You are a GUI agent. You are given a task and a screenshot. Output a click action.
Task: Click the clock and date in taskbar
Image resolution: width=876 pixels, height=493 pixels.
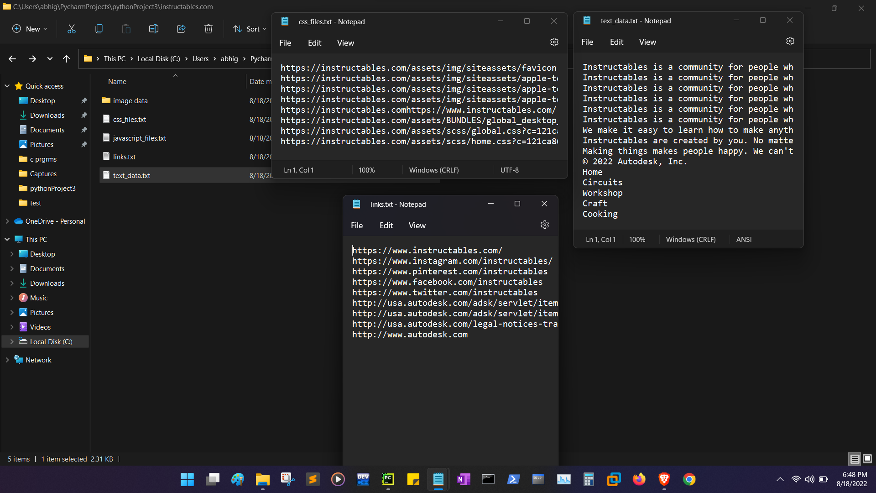[852, 479]
